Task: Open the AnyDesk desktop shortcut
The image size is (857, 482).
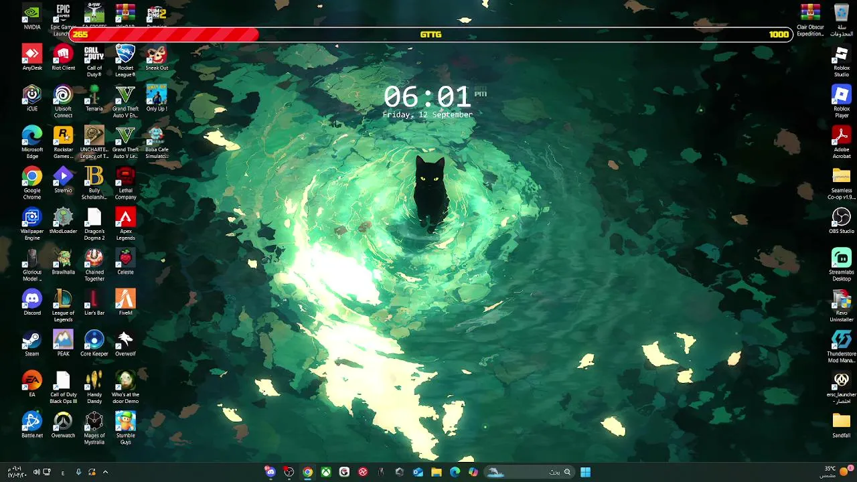Action: tap(31, 58)
